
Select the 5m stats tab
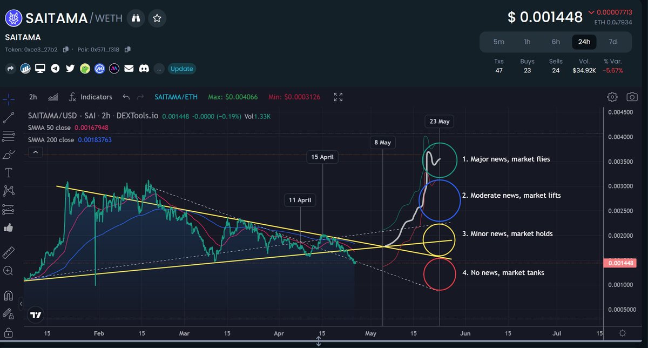pyautogui.click(x=499, y=42)
